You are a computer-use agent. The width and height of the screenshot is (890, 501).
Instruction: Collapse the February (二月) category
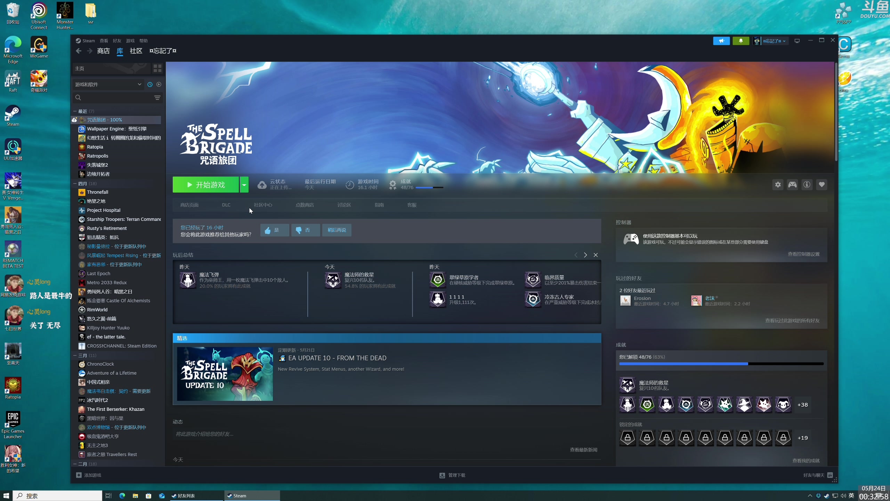[75, 464]
